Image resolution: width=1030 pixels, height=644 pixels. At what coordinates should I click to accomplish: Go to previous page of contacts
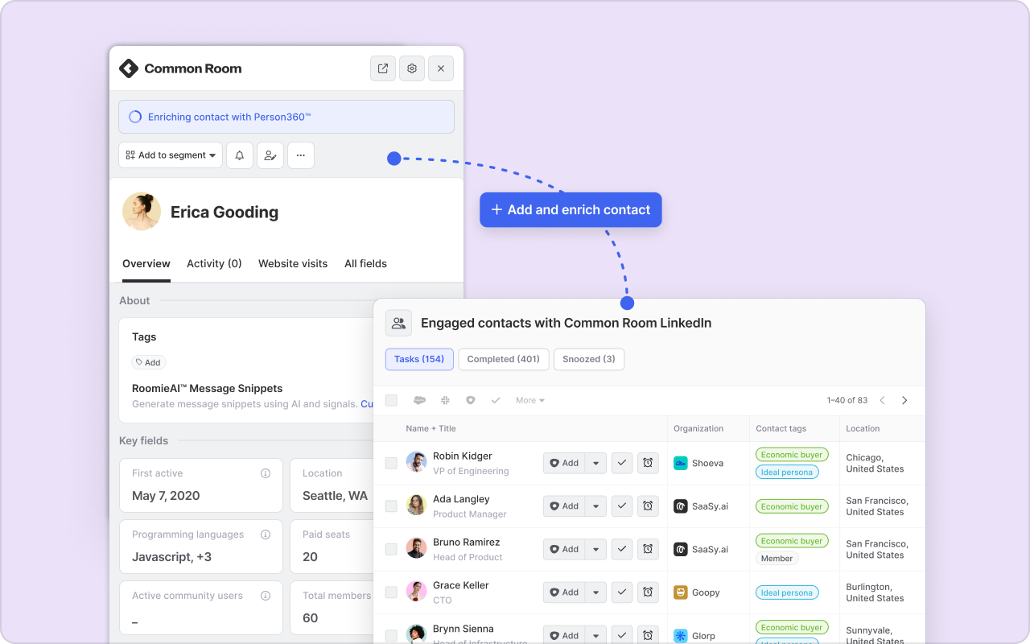[x=882, y=400]
